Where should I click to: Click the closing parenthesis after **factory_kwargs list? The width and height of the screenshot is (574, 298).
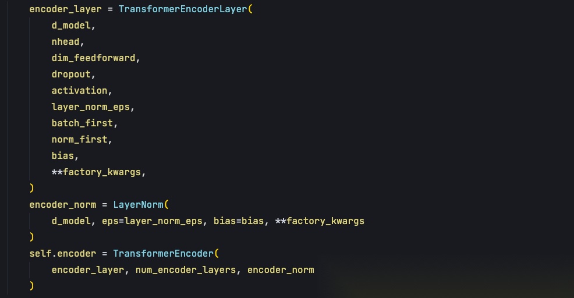tap(31, 188)
